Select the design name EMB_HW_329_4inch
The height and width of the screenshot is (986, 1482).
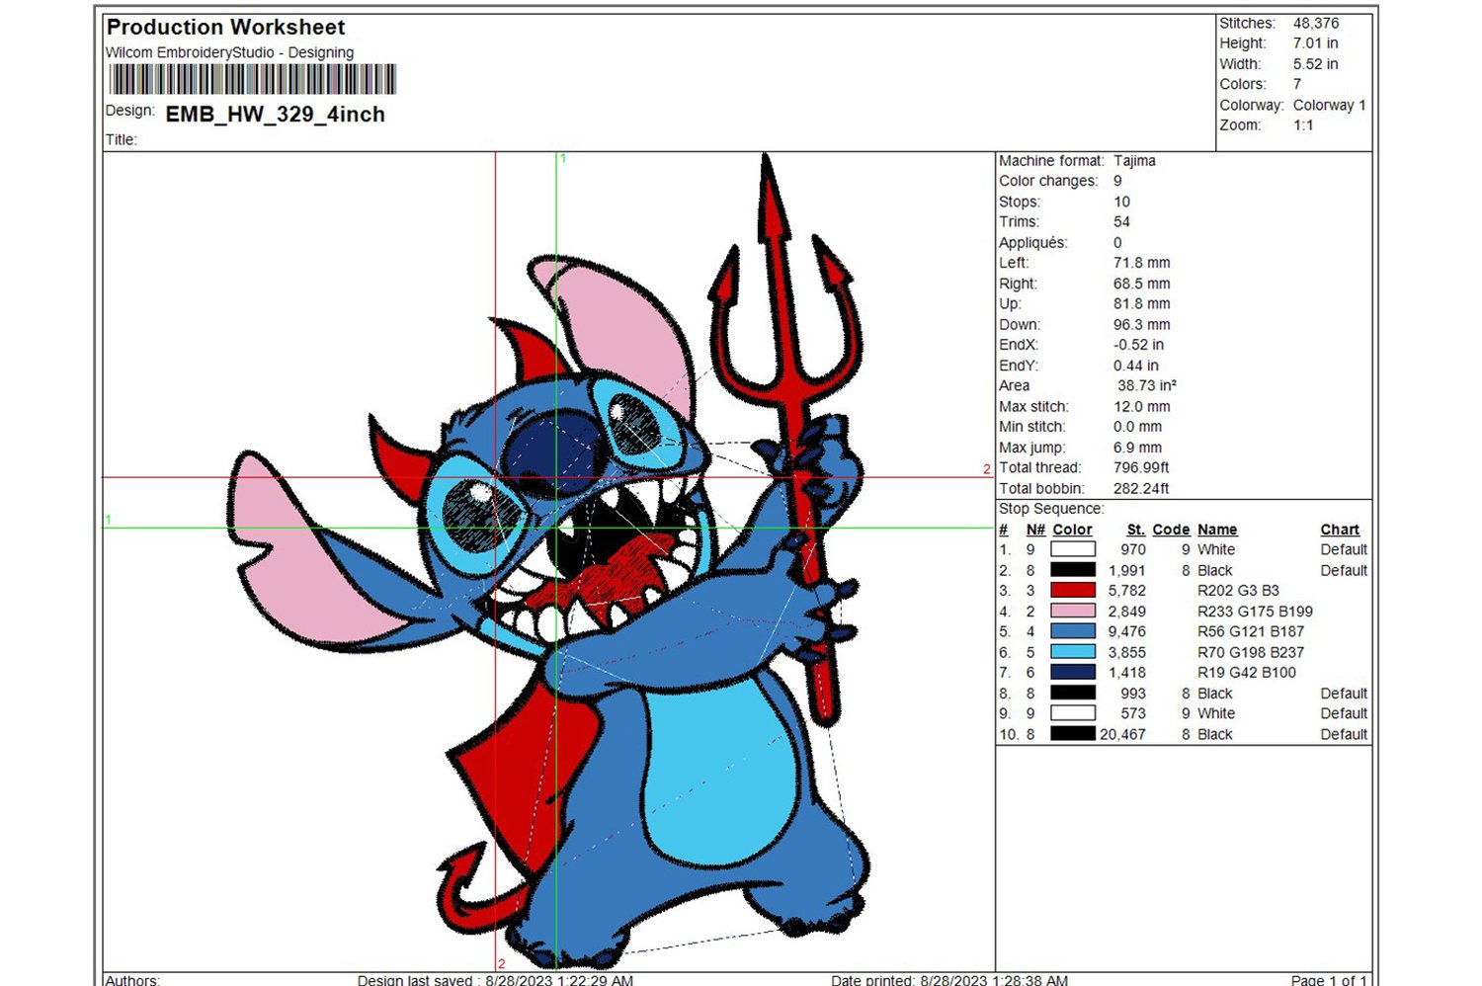tap(276, 115)
